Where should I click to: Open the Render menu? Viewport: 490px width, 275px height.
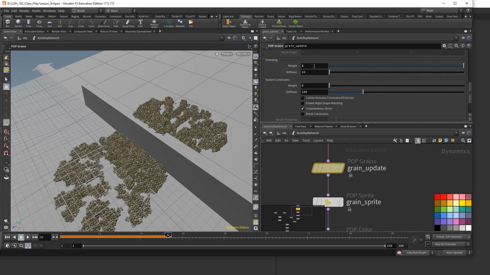pos(24,11)
